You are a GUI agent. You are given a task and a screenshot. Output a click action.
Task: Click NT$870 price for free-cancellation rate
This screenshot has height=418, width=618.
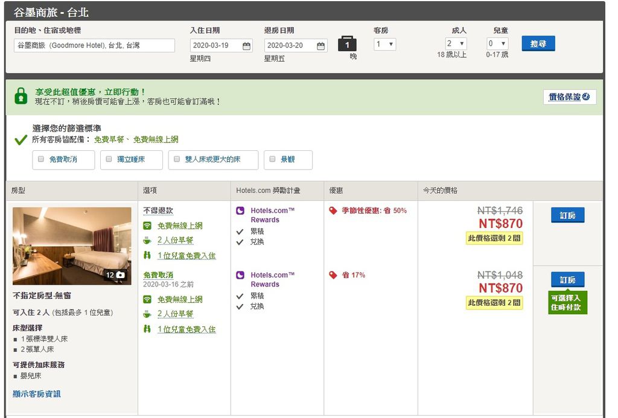click(x=500, y=288)
